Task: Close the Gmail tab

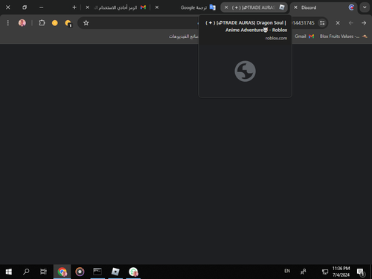Action: pyautogui.click(x=87, y=7)
